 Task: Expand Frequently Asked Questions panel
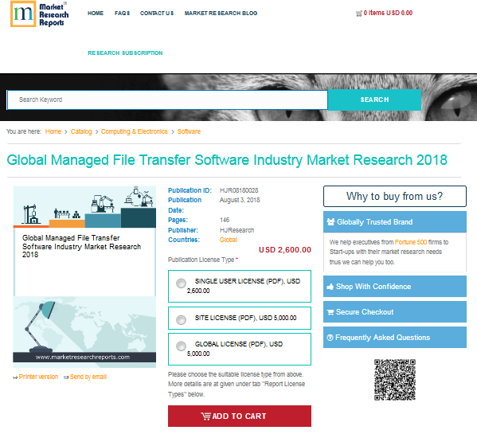click(394, 338)
